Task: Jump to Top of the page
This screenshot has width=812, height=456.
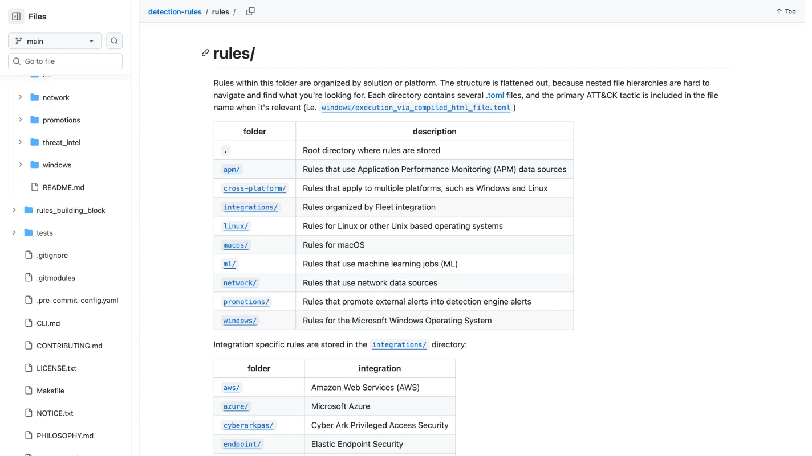Action: pos(786,11)
